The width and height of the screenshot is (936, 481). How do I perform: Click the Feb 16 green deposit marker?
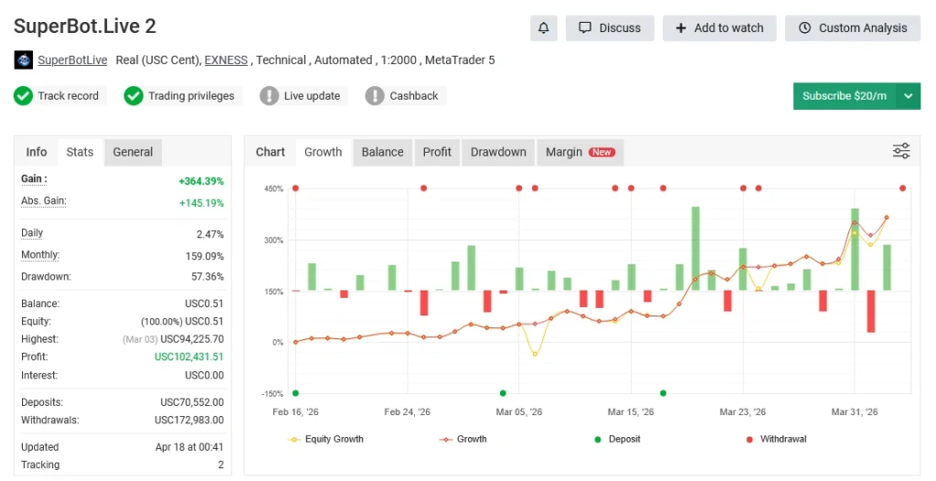click(x=295, y=393)
